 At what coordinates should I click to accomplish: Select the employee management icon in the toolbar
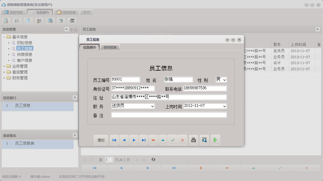(39, 21)
